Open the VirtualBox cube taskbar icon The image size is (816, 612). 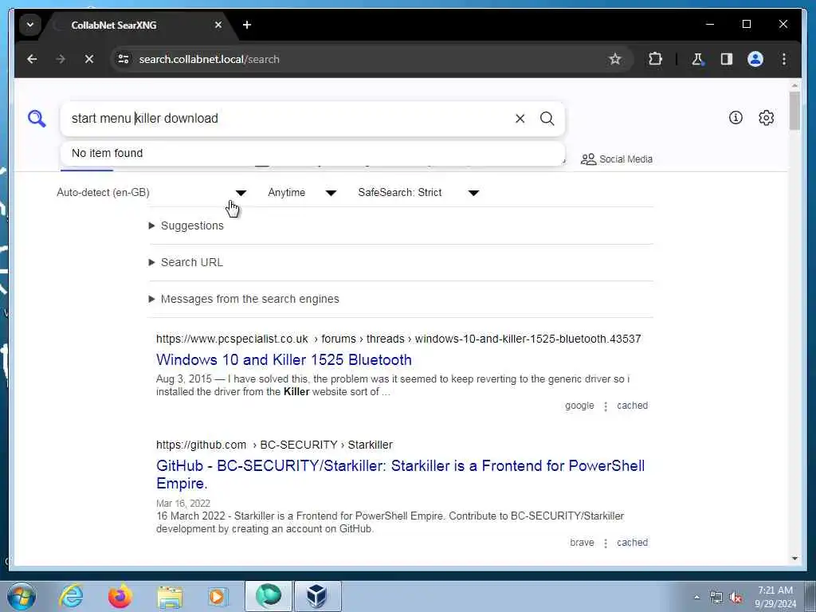[317, 596]
